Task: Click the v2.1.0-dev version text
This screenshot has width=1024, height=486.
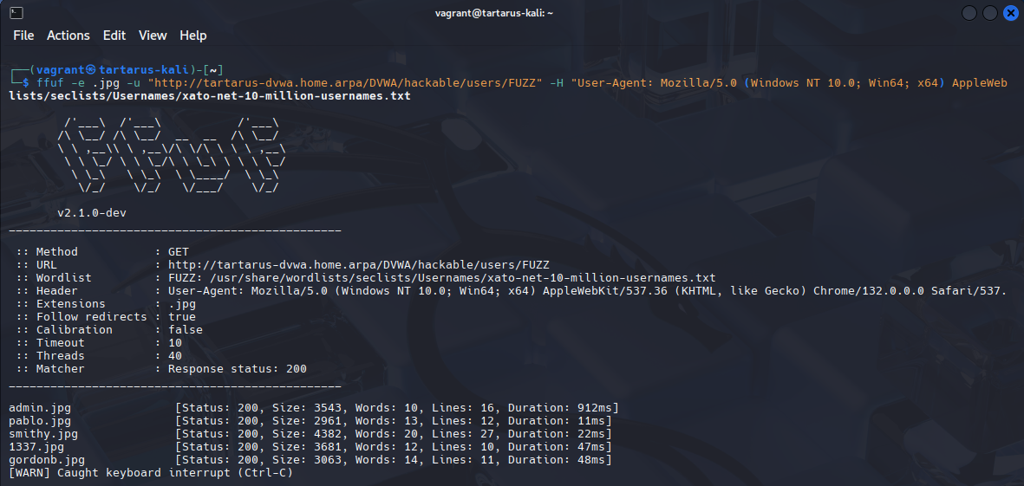Action: pyautogui.click(x=92, y=213)
